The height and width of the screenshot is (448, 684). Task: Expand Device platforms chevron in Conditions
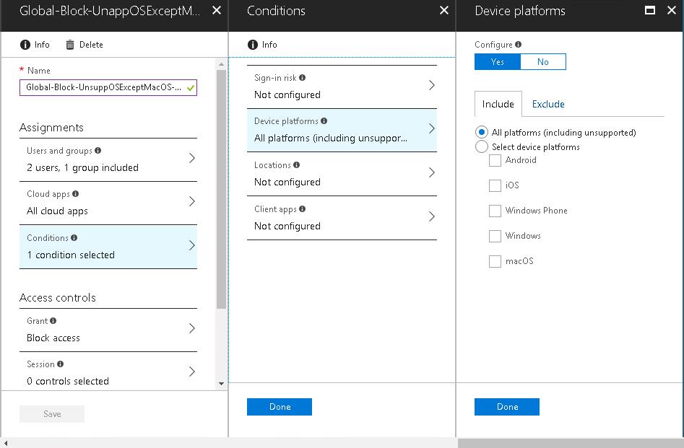coord(432,128)
